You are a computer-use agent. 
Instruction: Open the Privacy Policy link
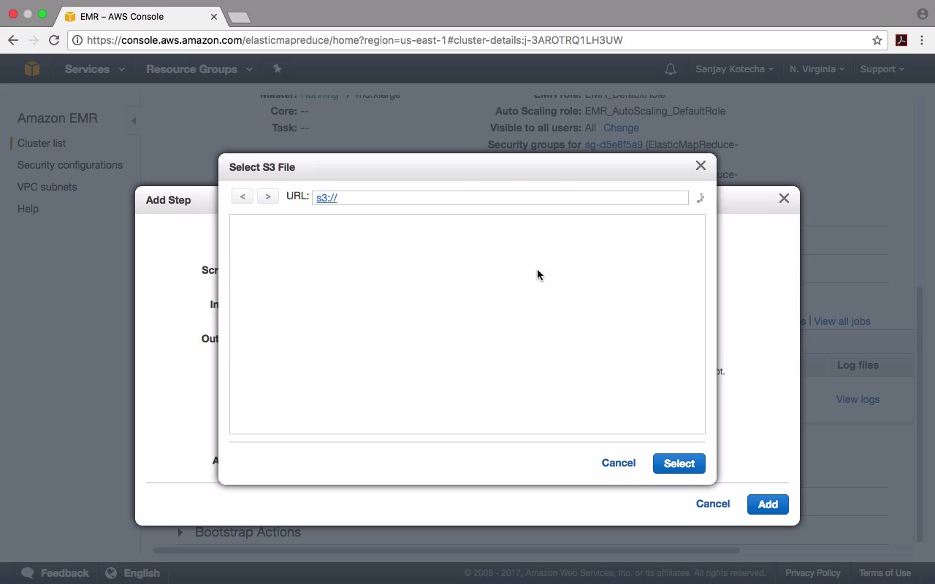813,573
